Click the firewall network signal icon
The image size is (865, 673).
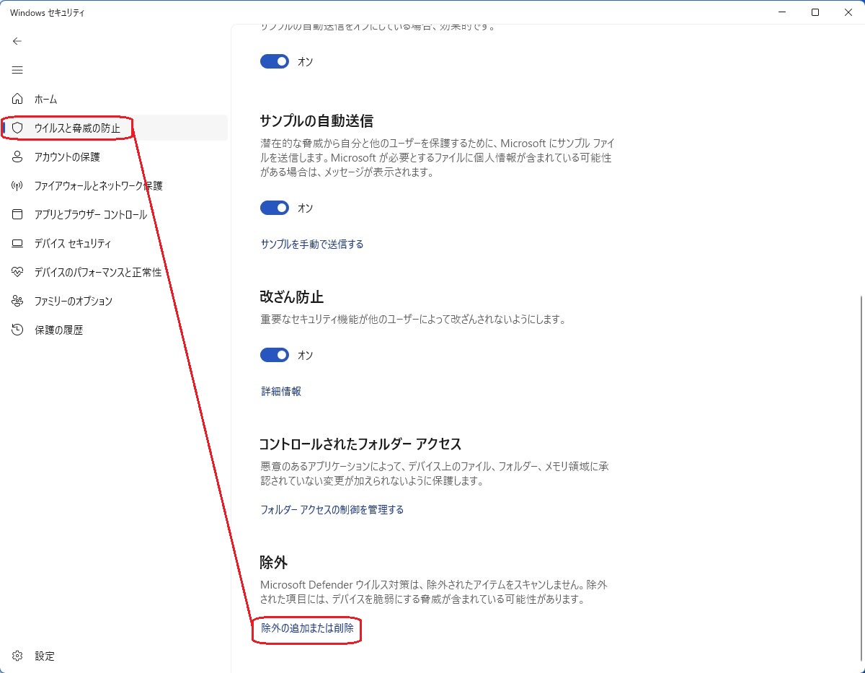[x=18, y=185]
